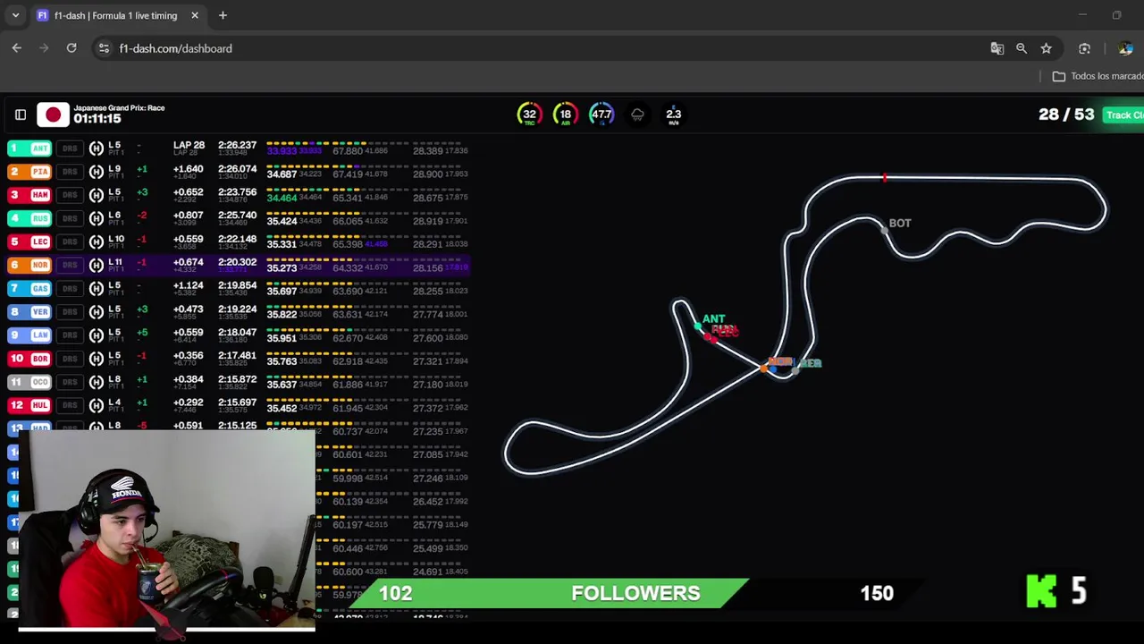1144x644 pixels.
Task: Click the hard tyre icon in ANT's row
Action: [x=97, y=148]
